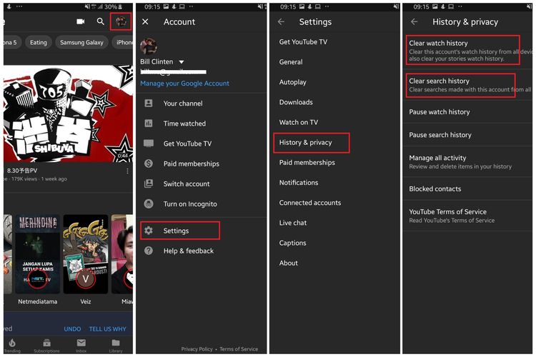536x357 pixels.
Task: Go back from the Settings screen
Action: [x=281, y=21]
